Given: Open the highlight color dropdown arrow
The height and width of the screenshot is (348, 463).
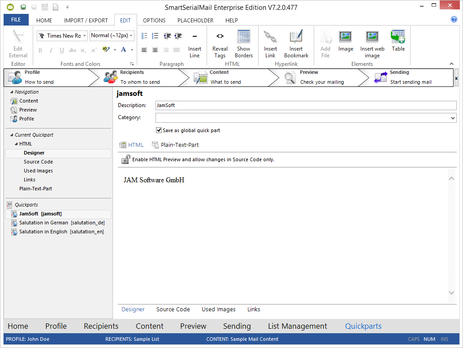Looking at the screenshot, I should (115, 50).
